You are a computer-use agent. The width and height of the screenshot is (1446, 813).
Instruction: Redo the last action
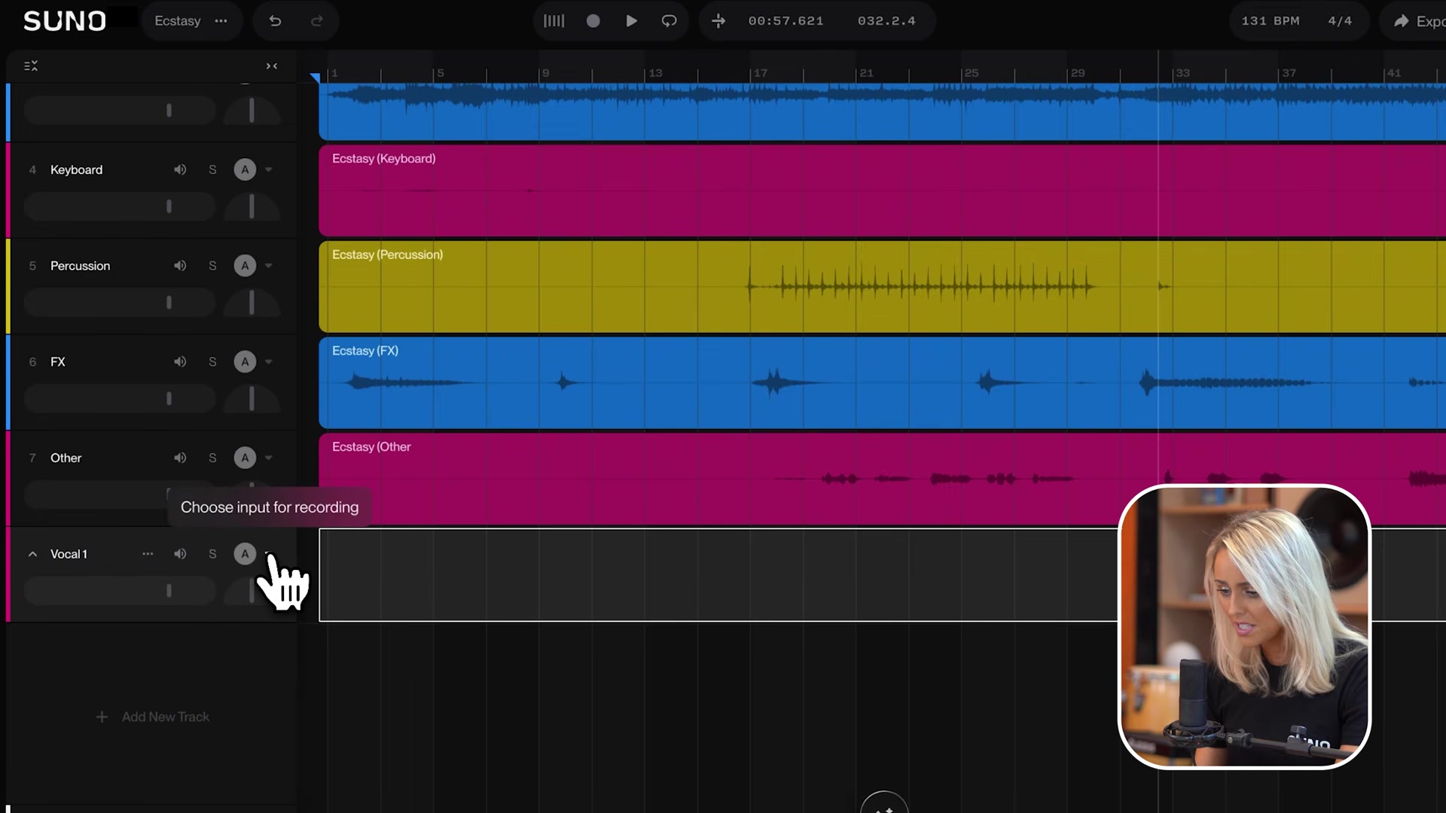(317, 21)
